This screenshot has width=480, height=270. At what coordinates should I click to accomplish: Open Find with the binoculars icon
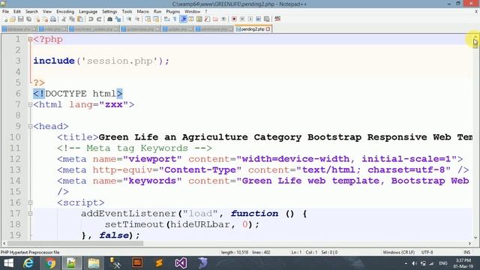pyautogui.click(x=109, y=19)
